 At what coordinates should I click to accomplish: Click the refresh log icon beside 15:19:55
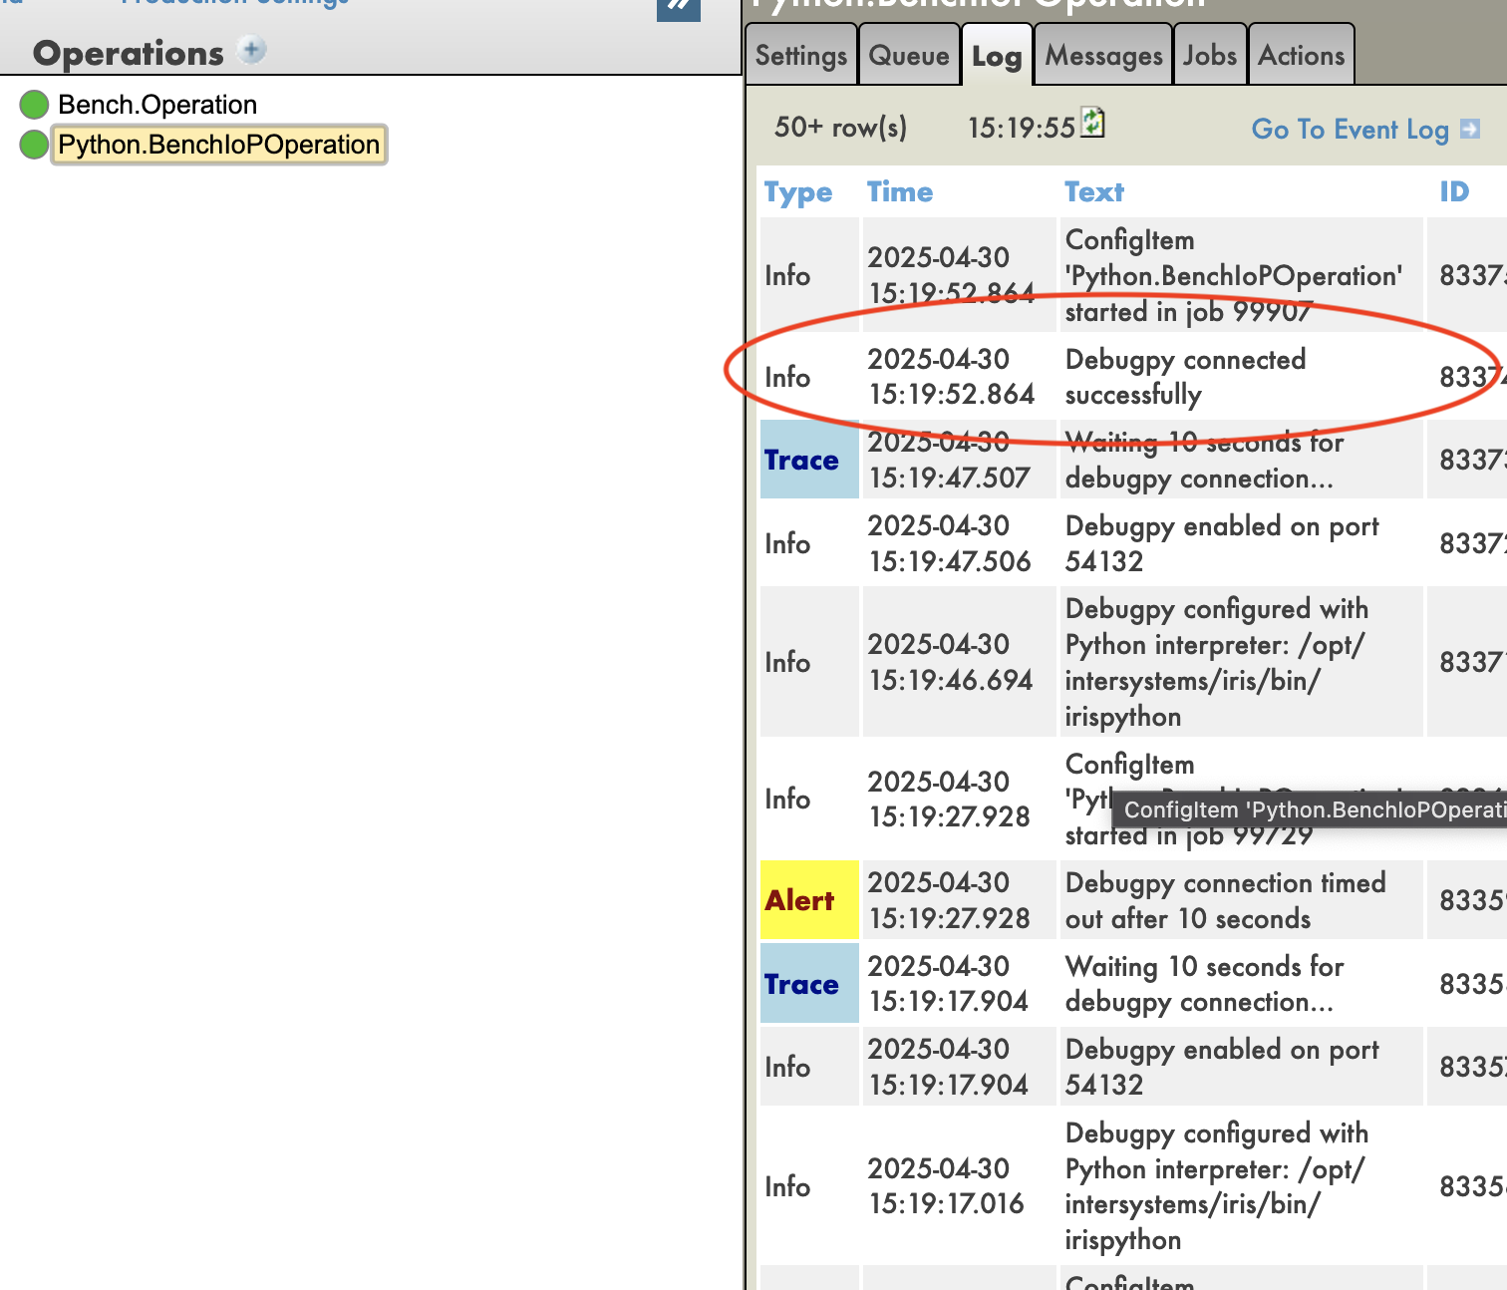(1093, 123)
